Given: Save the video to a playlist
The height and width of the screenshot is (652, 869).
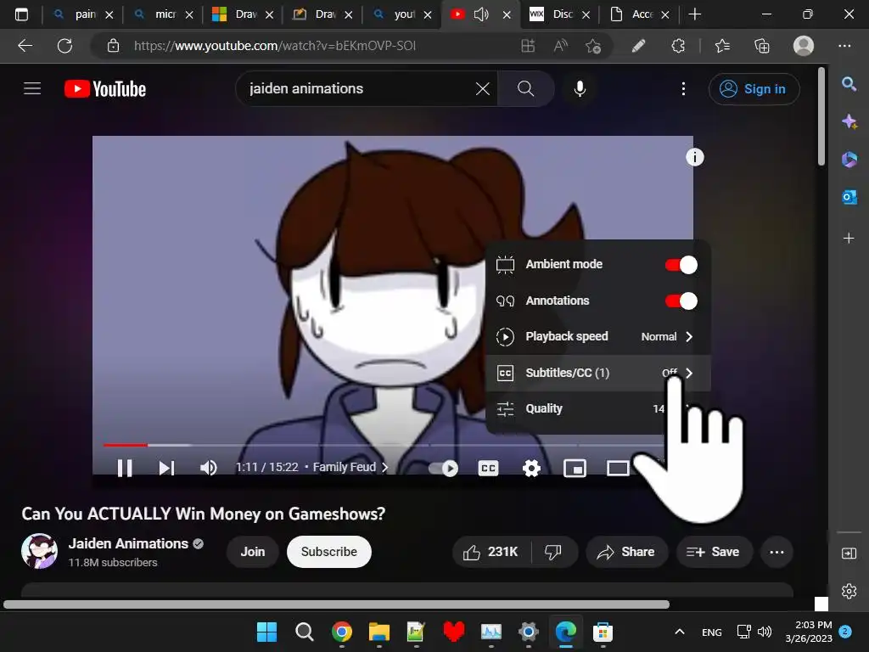Looking at the screenshot, I should [x=713, y=552].
